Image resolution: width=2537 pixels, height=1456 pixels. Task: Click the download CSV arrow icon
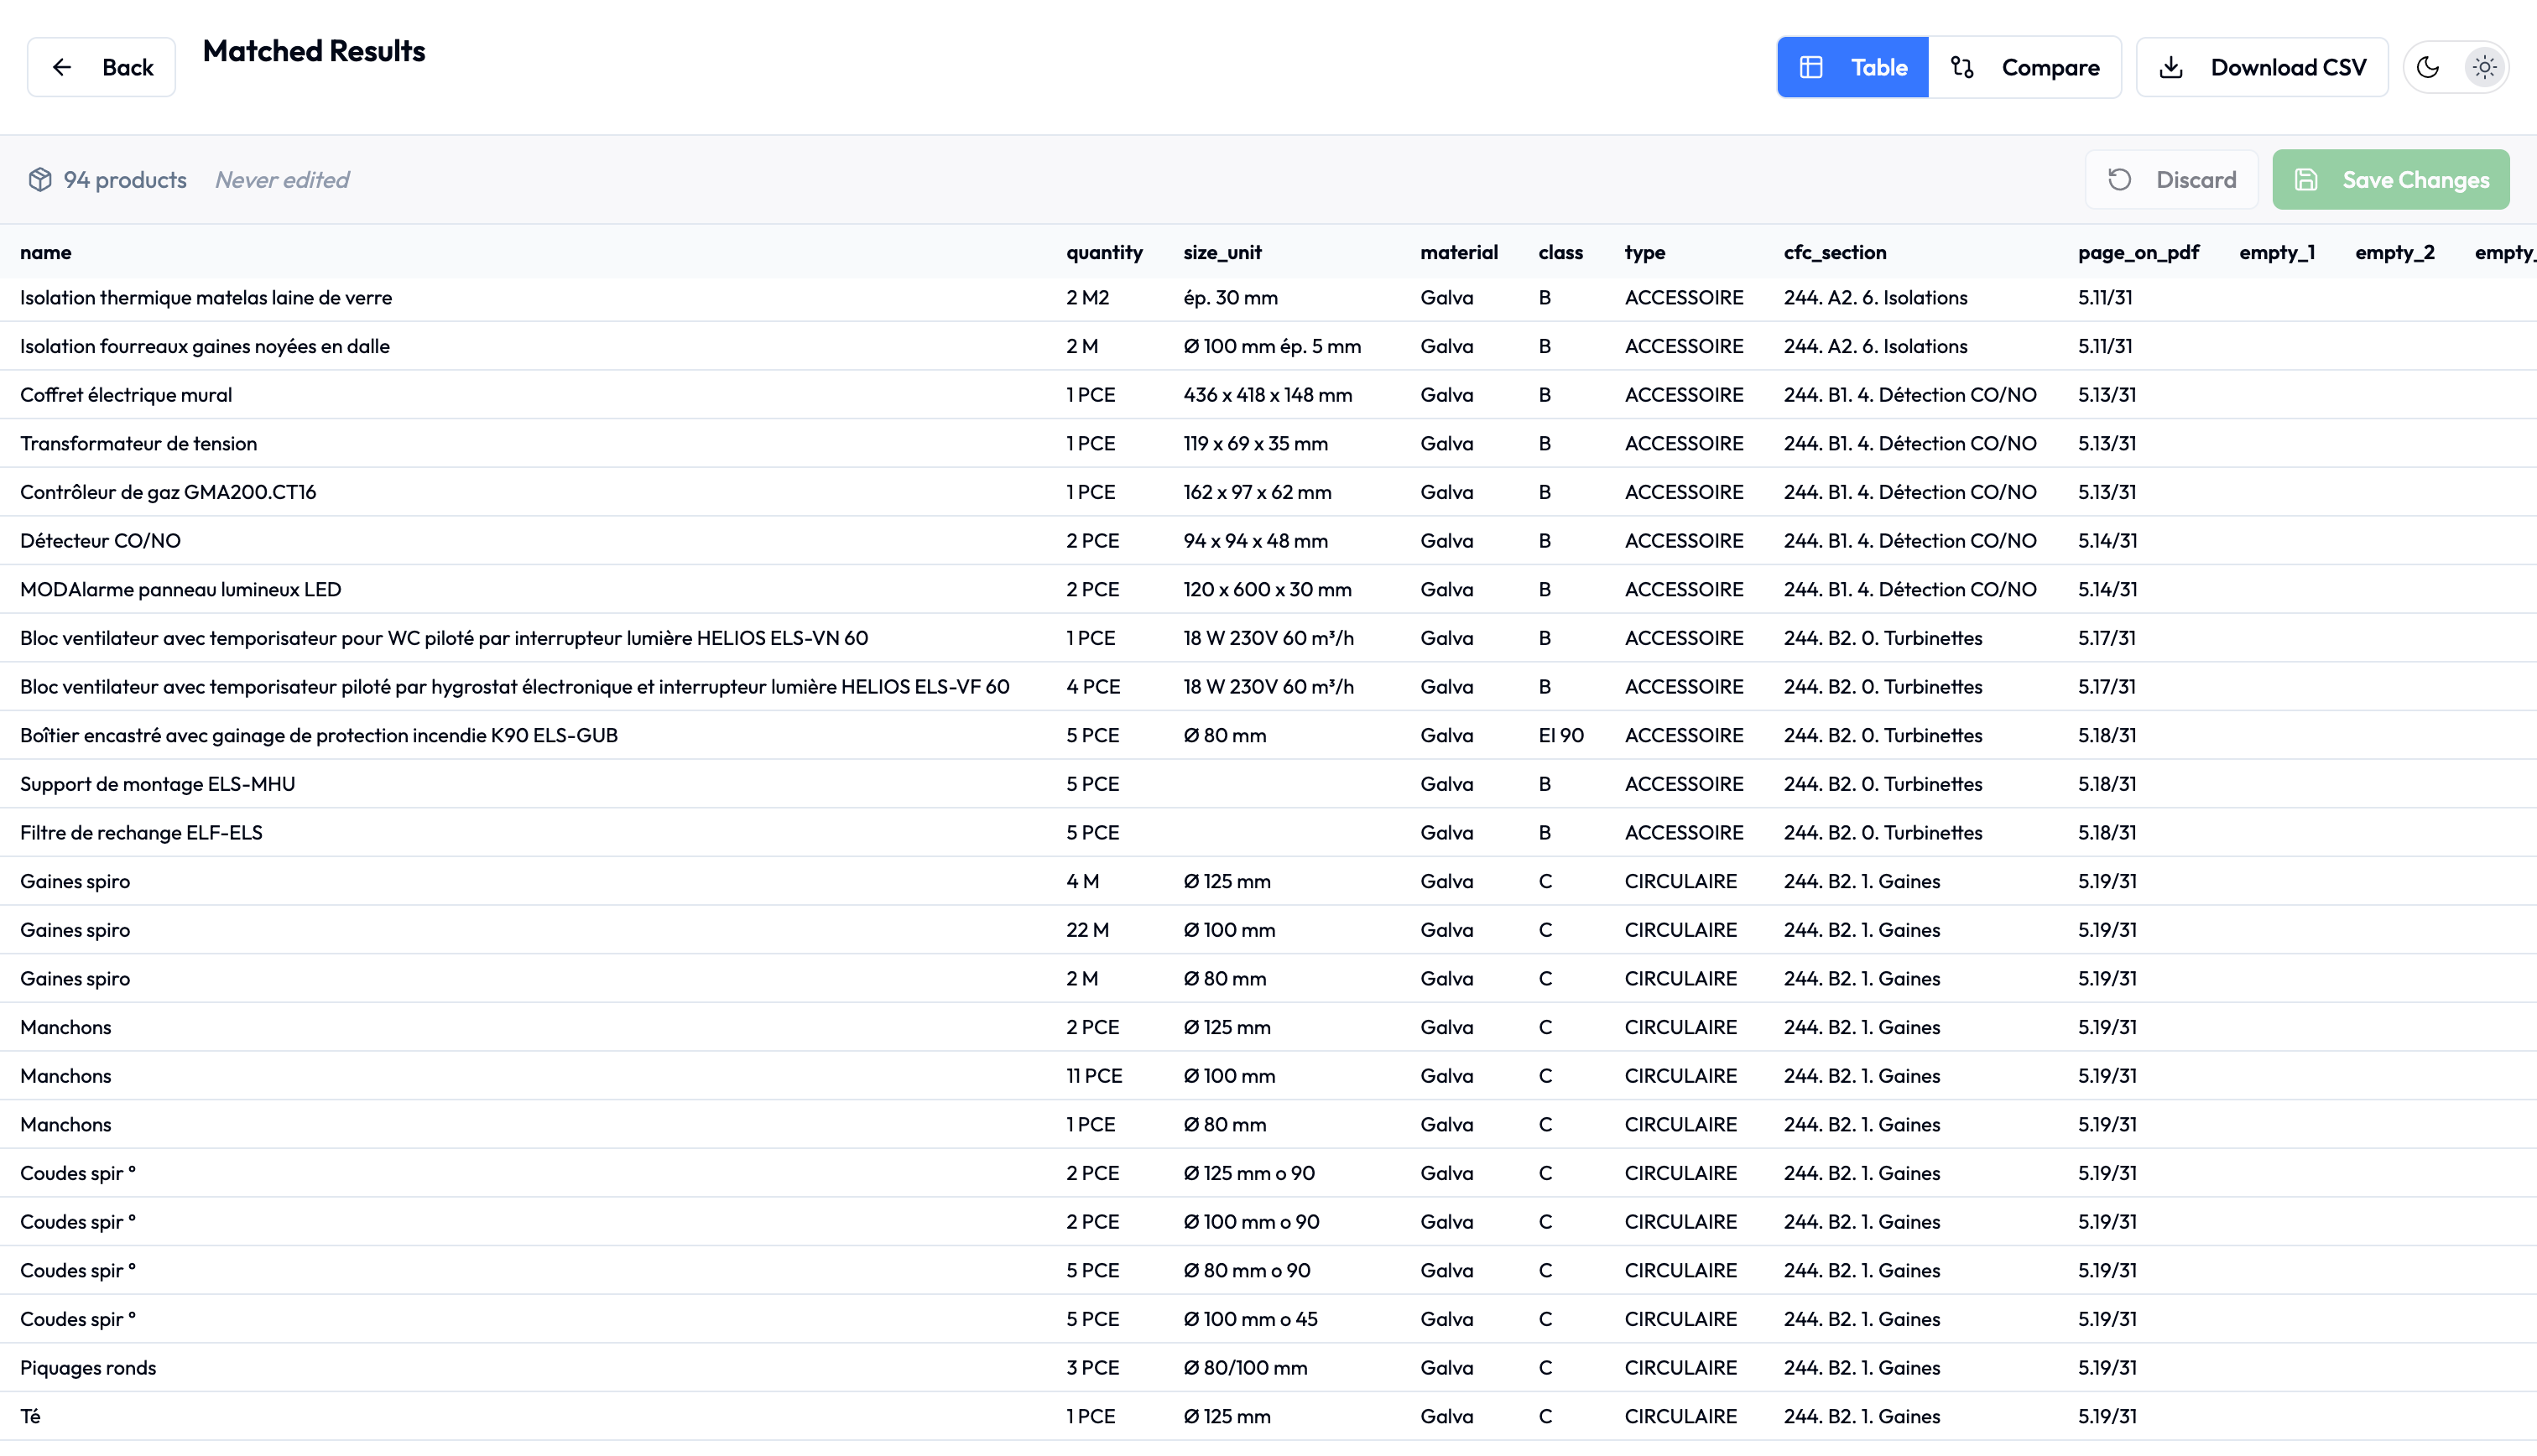point(2171,67)
